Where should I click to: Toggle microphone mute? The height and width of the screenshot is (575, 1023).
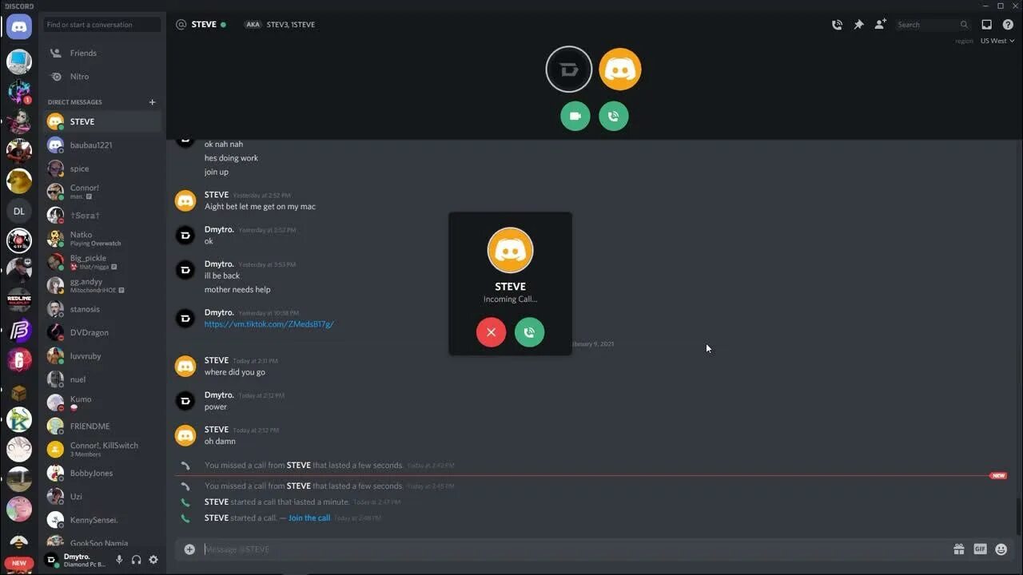119,560
